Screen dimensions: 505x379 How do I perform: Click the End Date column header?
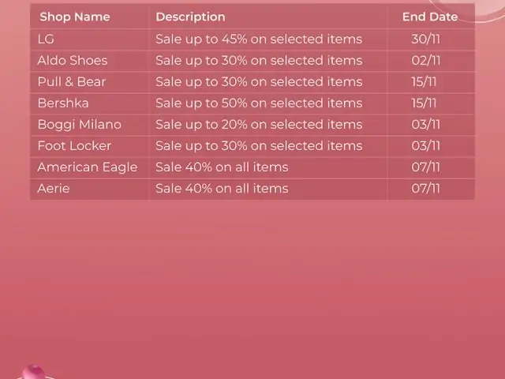pos(430,17)
